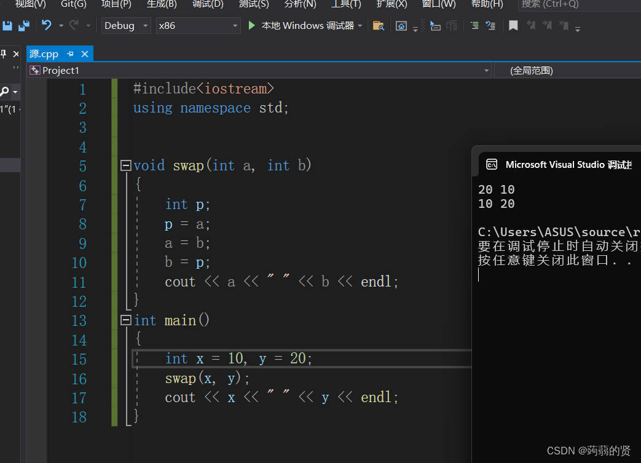Go to the next bookmark

547,26
